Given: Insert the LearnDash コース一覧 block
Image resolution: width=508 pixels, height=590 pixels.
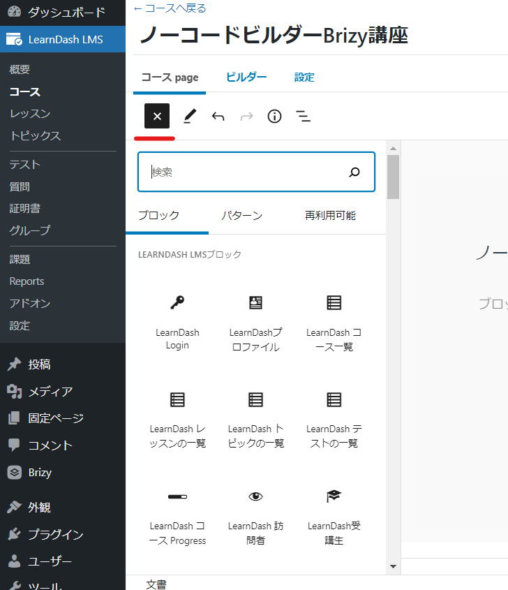Looking at the screenshot, I should pyautogui.click(x=334, y=323).
